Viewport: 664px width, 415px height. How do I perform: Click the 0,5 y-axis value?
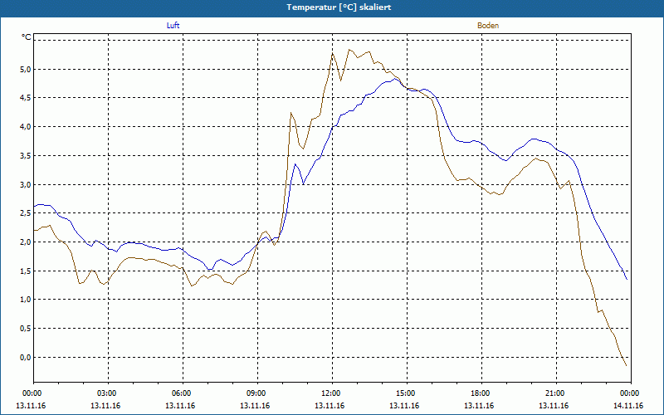26,329
